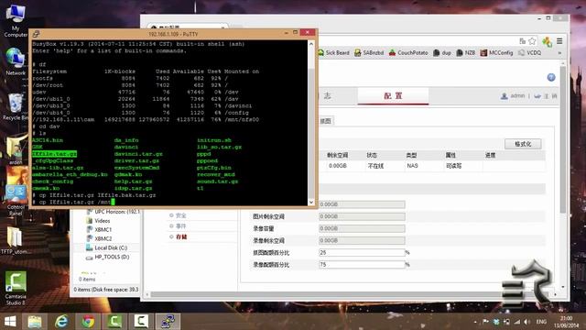Open the PuTTY window system menu icon

37,34
